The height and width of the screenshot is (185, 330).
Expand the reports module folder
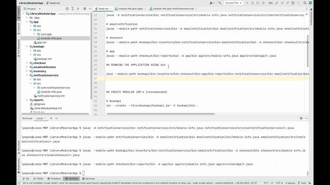coord(27,100)
